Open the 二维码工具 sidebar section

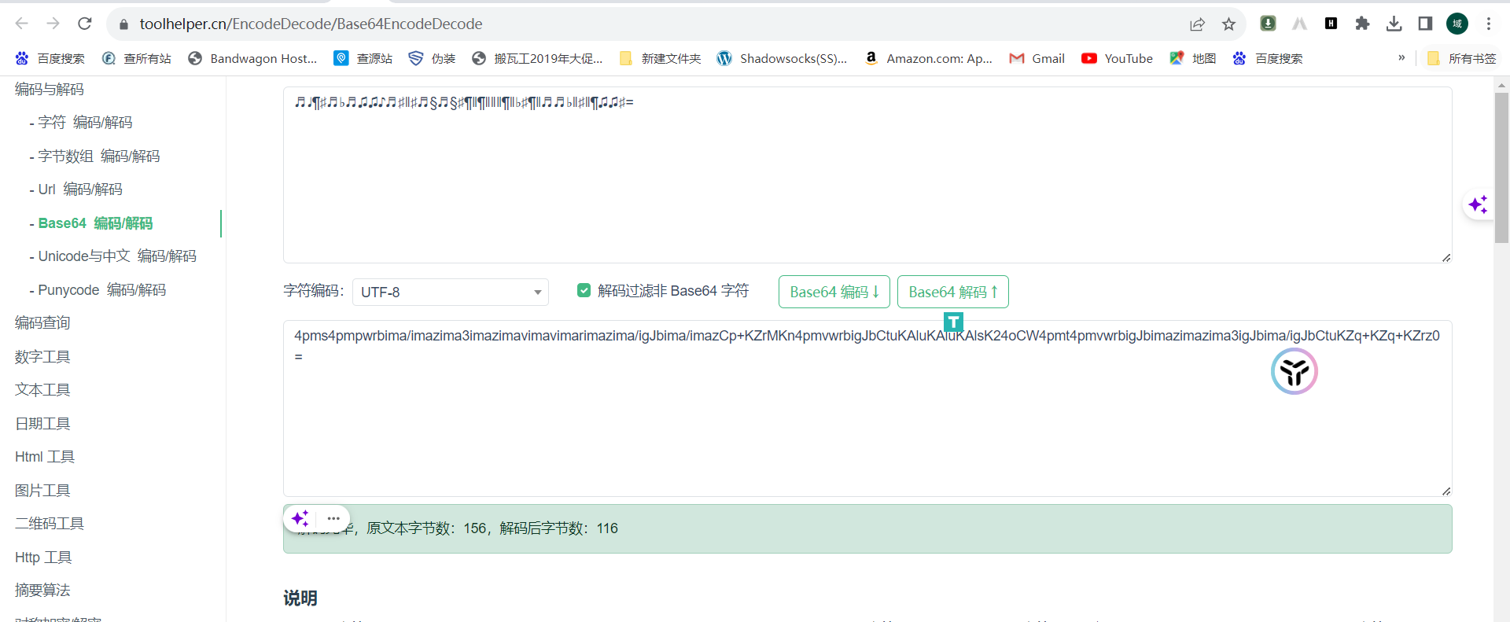pyautogui.click(x=49, y=523)
